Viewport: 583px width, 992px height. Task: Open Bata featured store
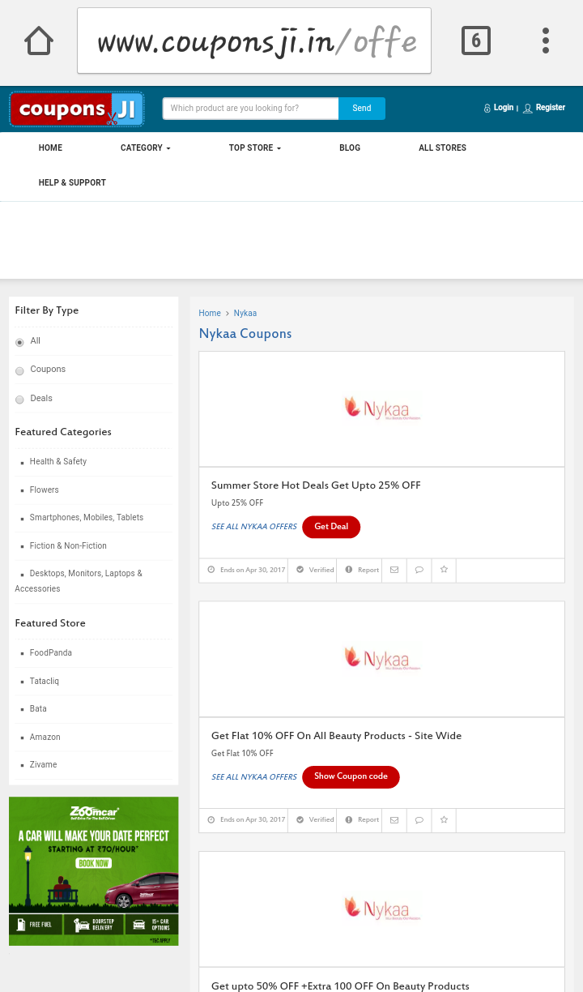coord(38,709)
